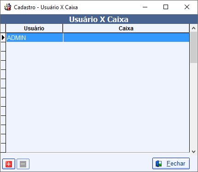The width and height of the screenshot is (198, 172).
Task: Click the application icon in the title bar
Action: point(8,7)
